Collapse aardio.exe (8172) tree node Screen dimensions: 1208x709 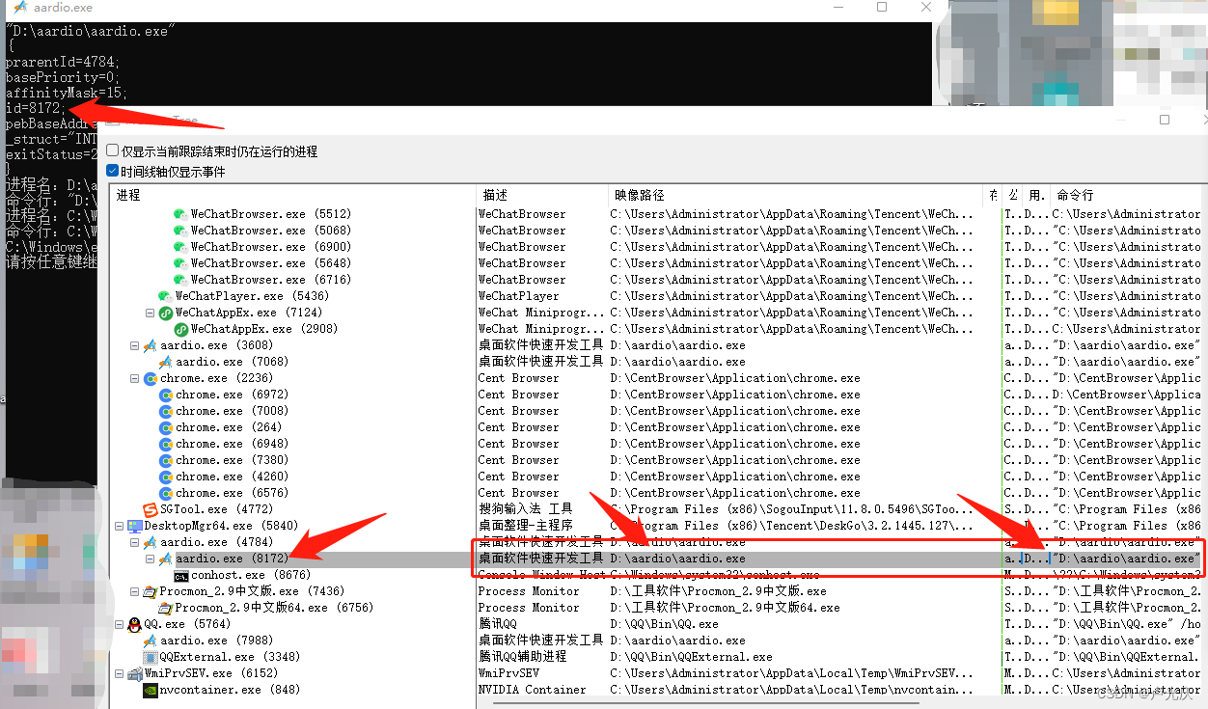(150, 559)
